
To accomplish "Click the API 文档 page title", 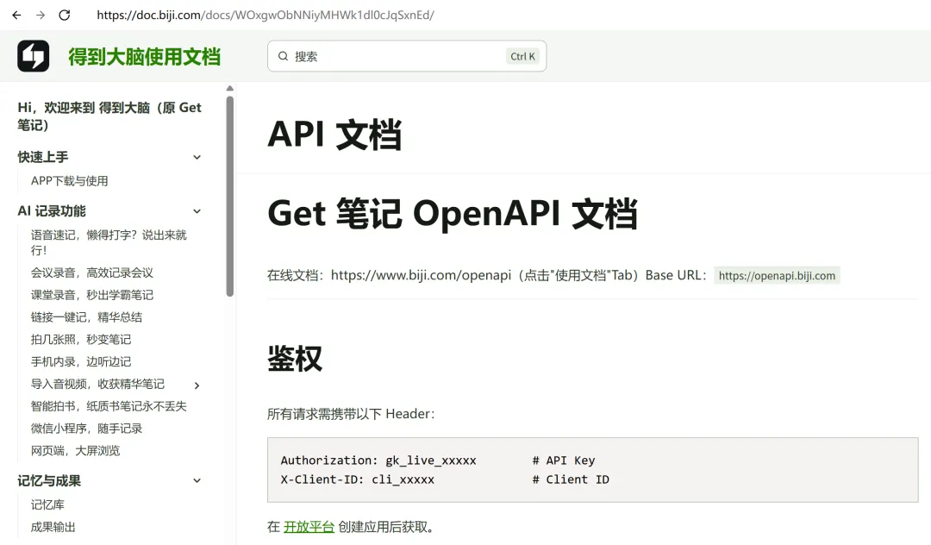I will pyautogui.click(x=334, y=135).
